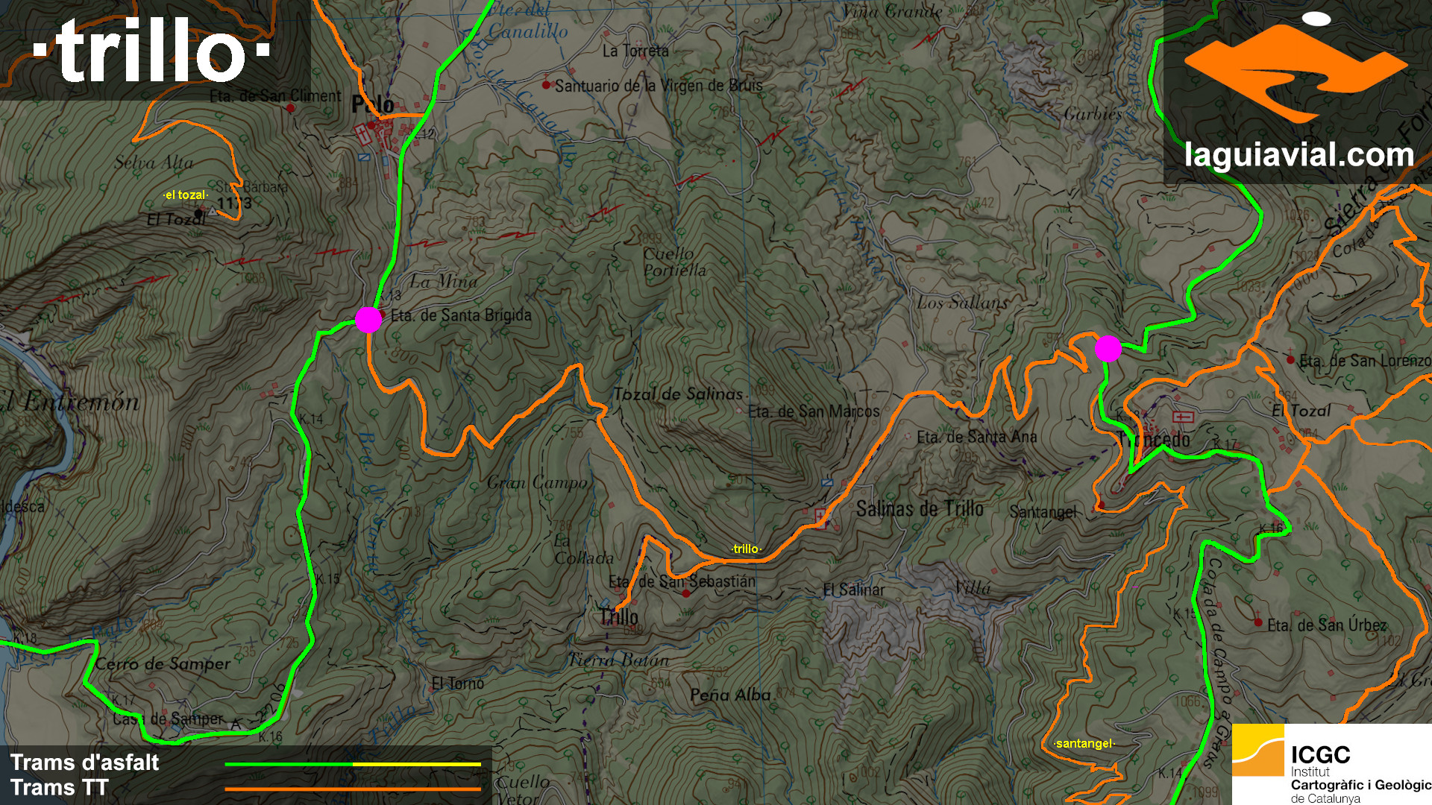Click the yellow 'trillo' route label
Viewport: 1432px width, 805px height.
tap(746, 549)
